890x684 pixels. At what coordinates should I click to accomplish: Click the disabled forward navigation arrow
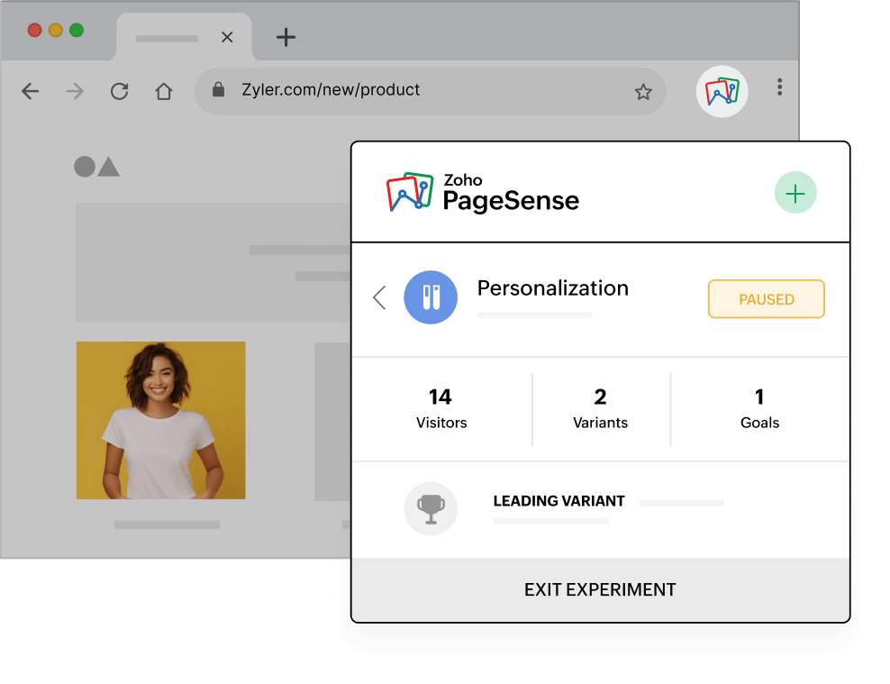click(x=75, y=90)
